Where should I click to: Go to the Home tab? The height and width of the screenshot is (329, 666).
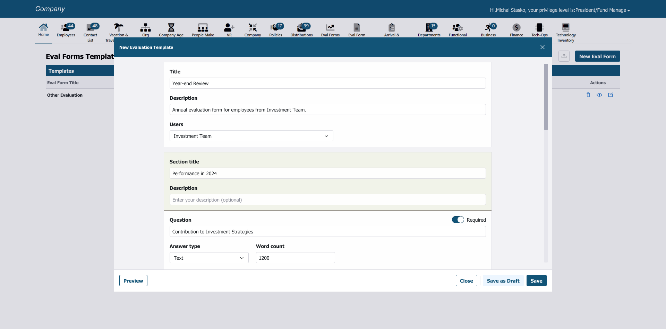(43, 30)
